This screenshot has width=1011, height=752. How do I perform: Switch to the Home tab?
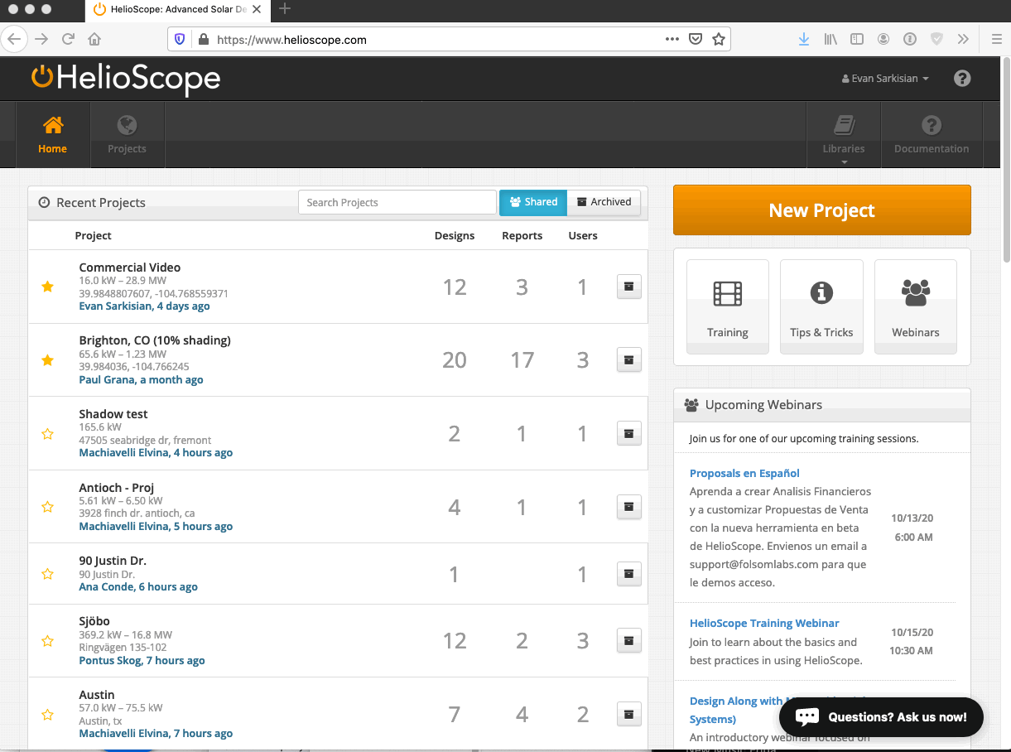point(52,134)
